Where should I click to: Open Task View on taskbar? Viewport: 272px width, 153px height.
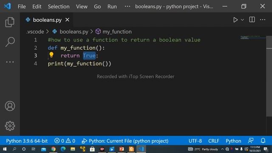pos(33,149)
